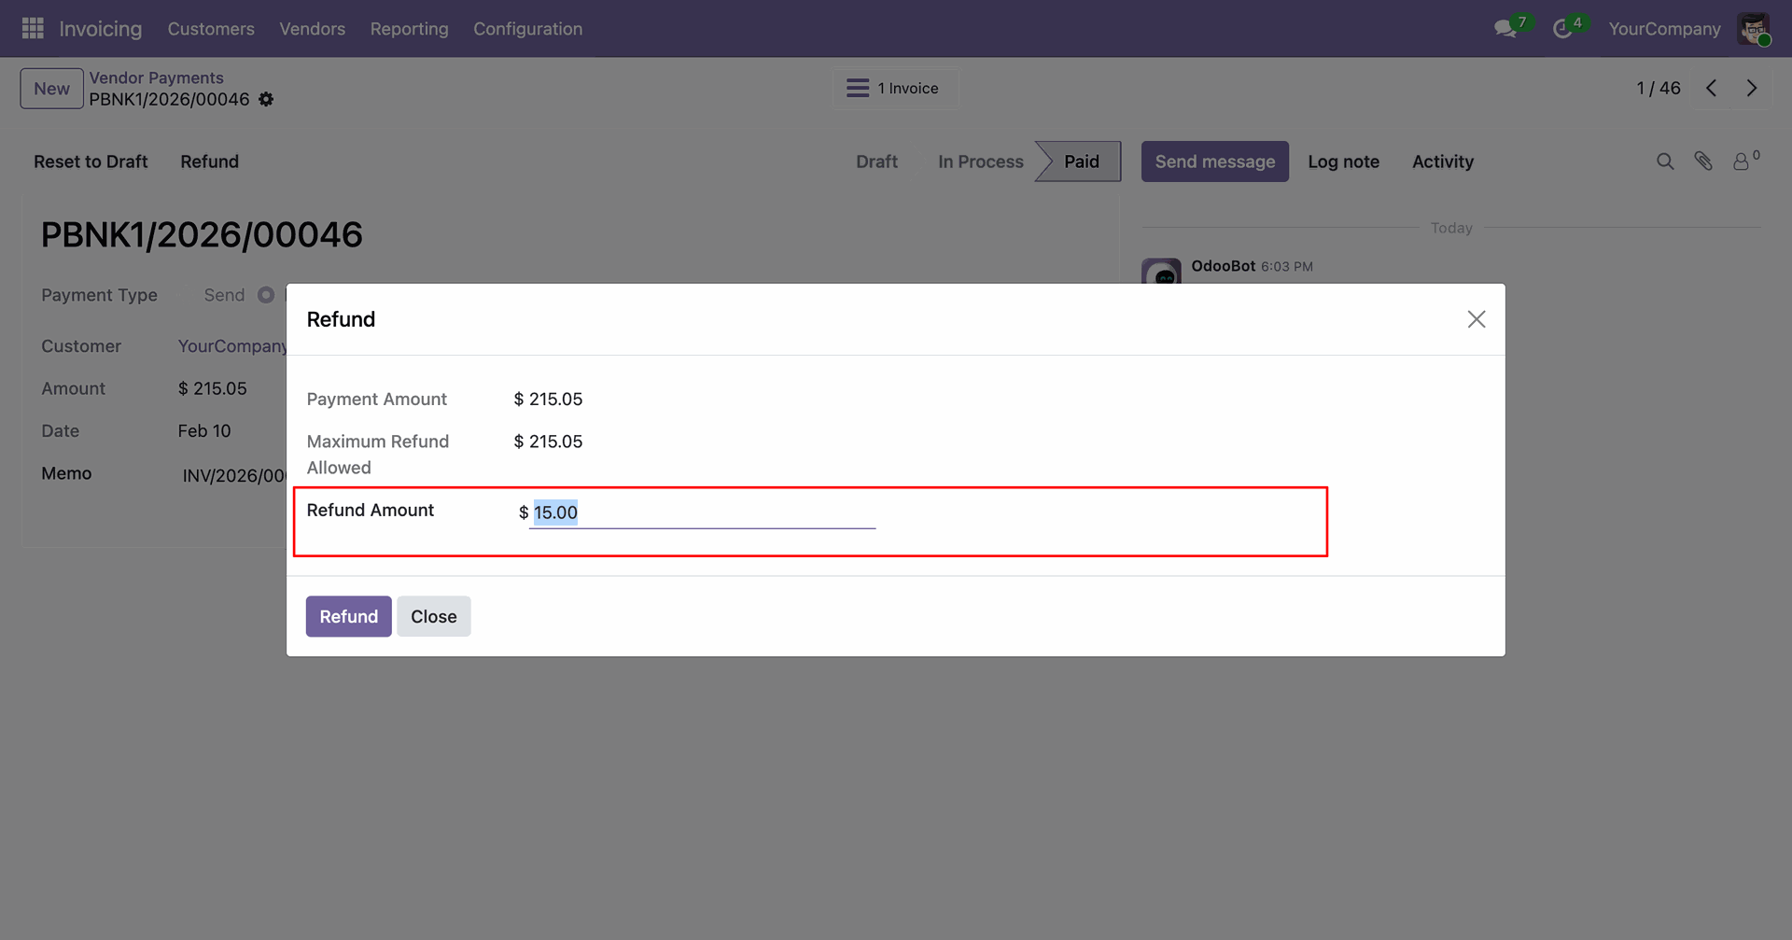Open YourCompany switcher dropdown
This screenshot has height=940, width=1792.
pos(1664,29)
